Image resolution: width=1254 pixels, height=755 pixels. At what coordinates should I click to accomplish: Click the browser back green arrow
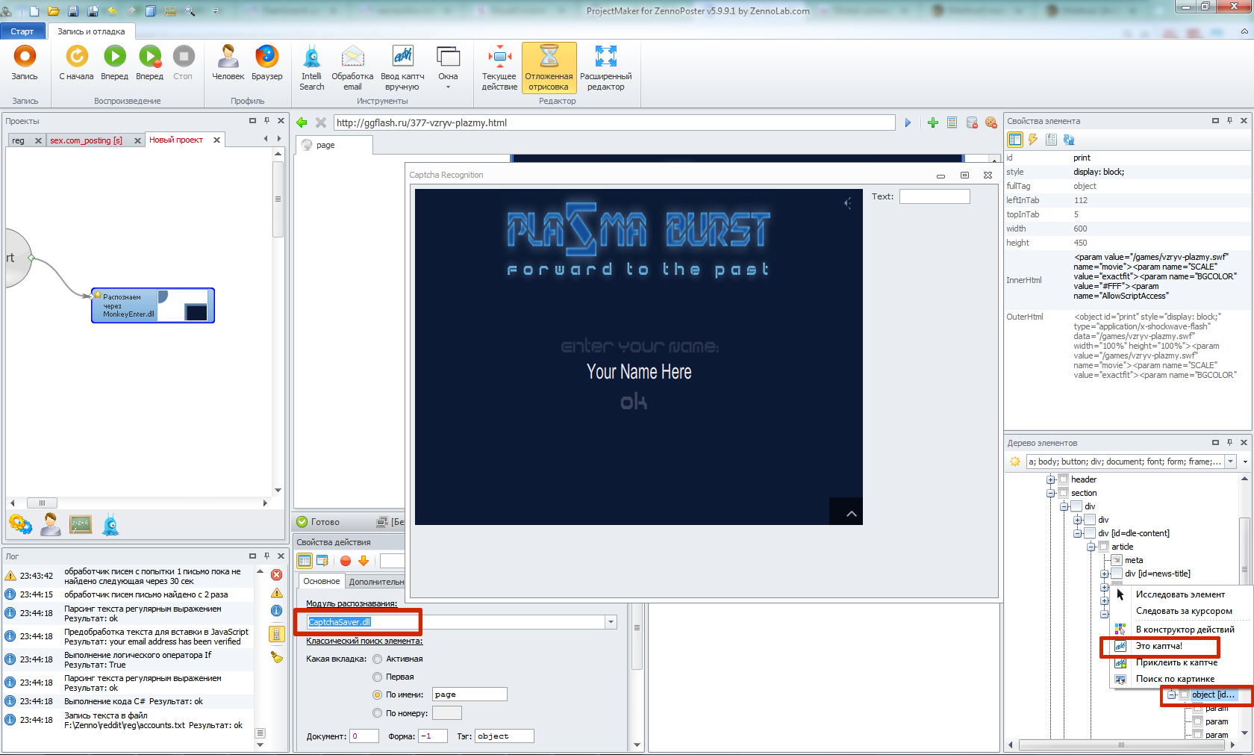[x=302, y=122]
